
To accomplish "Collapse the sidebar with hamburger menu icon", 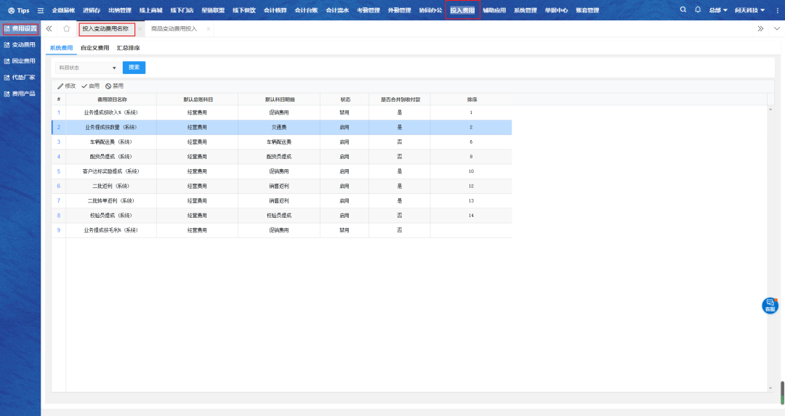I will (x=41, y=11).
